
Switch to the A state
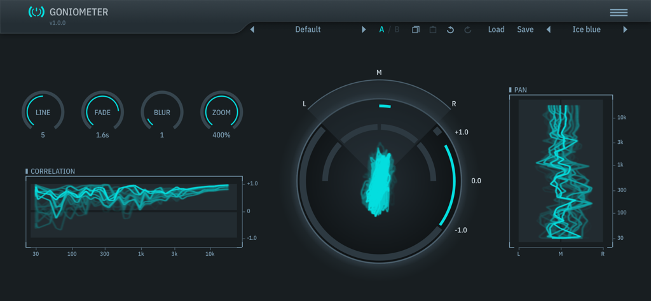click(381, 30)
